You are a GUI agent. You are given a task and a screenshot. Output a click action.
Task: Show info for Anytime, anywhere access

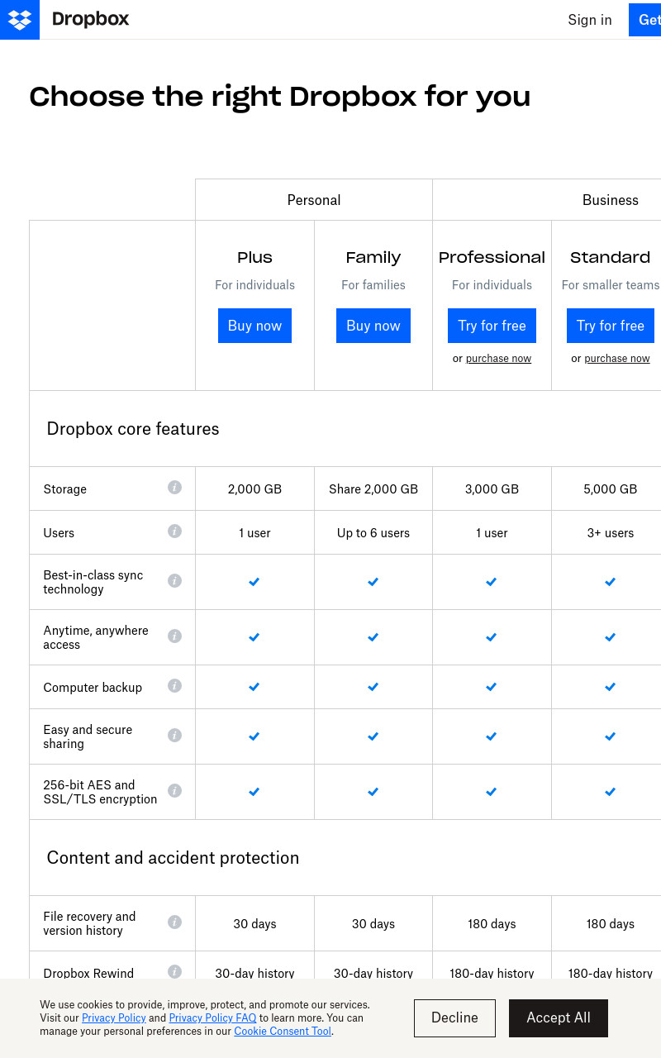click(x=174, y=636)
